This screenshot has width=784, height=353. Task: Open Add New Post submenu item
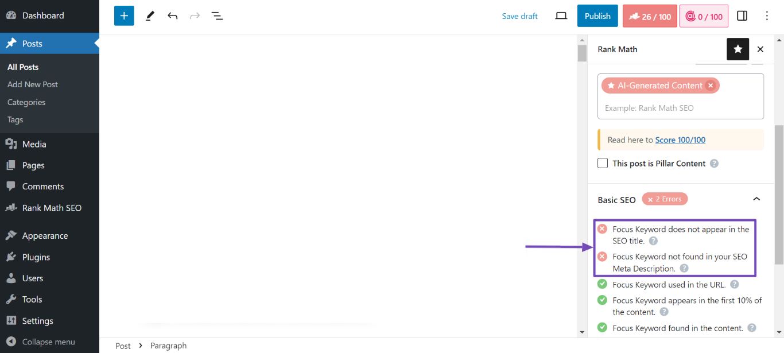pos(33,84)
